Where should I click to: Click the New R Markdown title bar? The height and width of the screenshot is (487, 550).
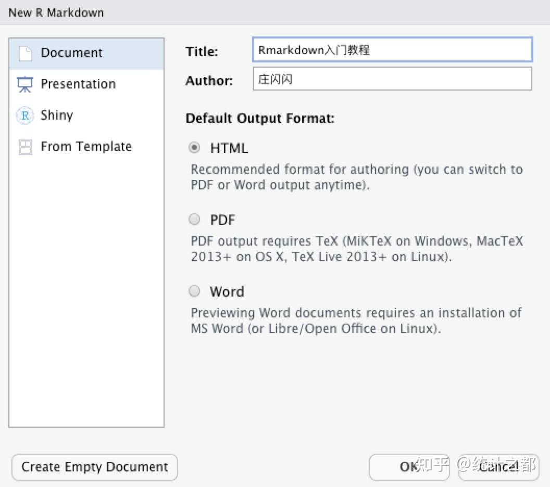pyautogui.click(x=275, y=12)
